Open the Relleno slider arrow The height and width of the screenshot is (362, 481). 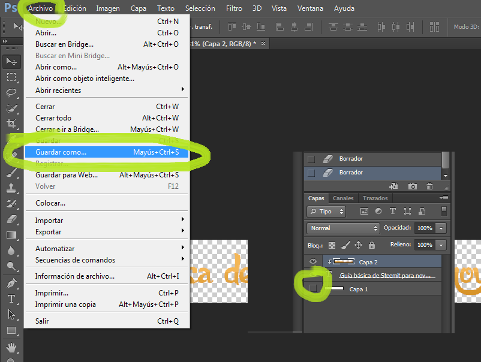(x=441, y=245)
